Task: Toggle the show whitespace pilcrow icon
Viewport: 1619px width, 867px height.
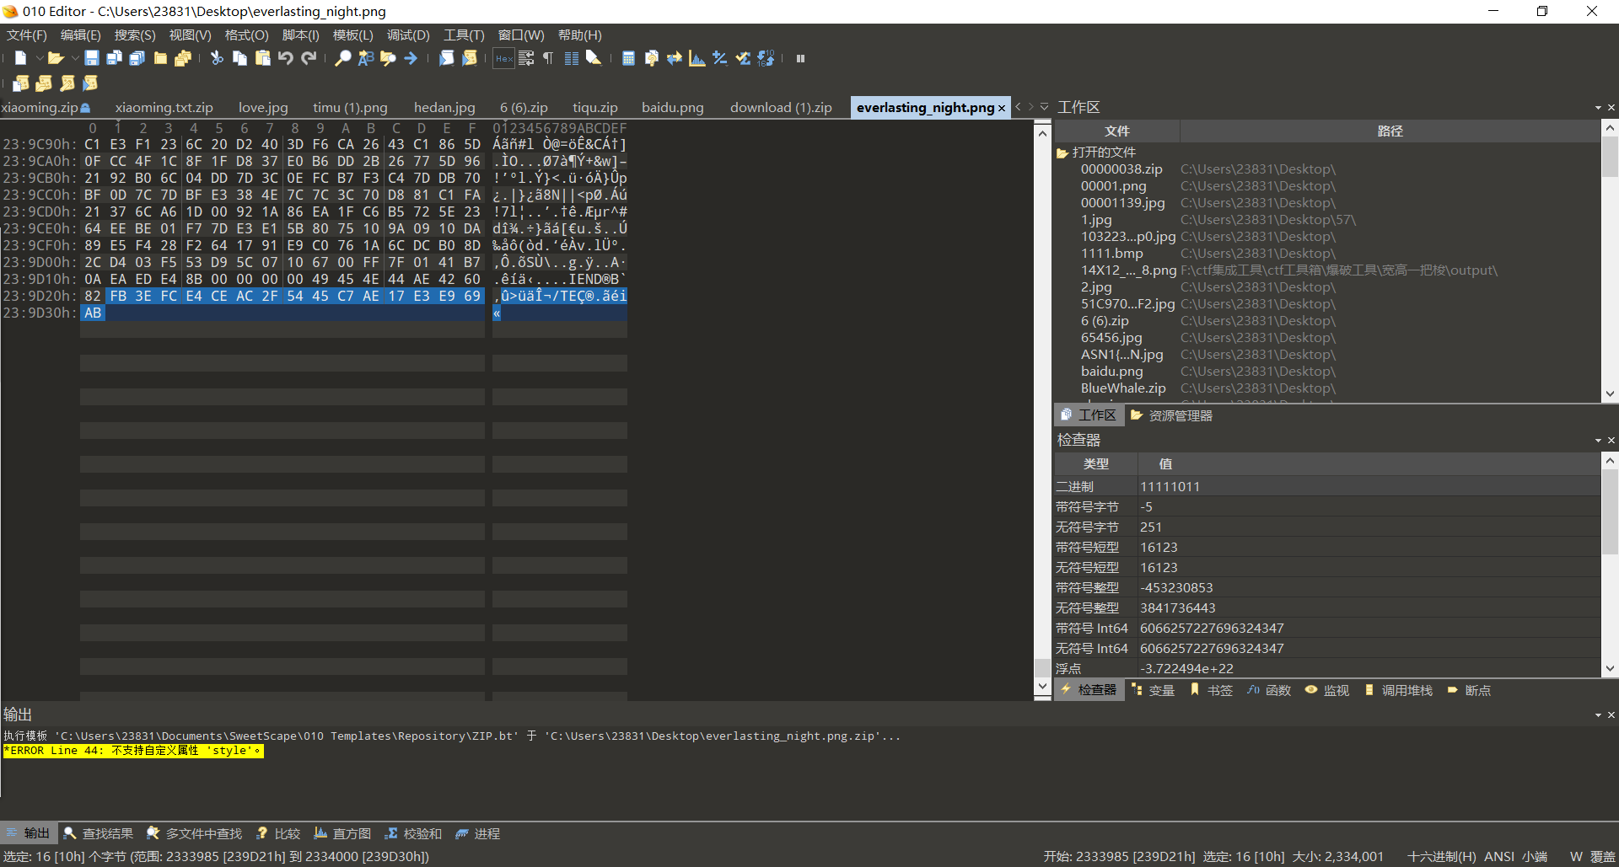Action: [548, 58]
